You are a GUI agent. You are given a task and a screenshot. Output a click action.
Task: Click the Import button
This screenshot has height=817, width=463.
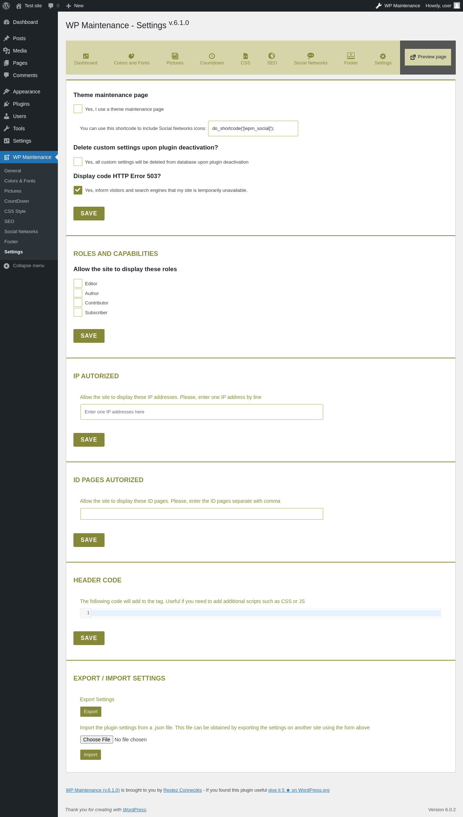click(x=90, y=755)
